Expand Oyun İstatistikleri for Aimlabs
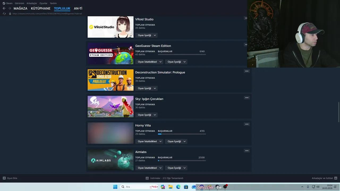The image size is (340, 191). tap(149, 168)
